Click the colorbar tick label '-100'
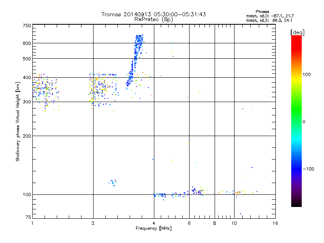 coord(308,169)
